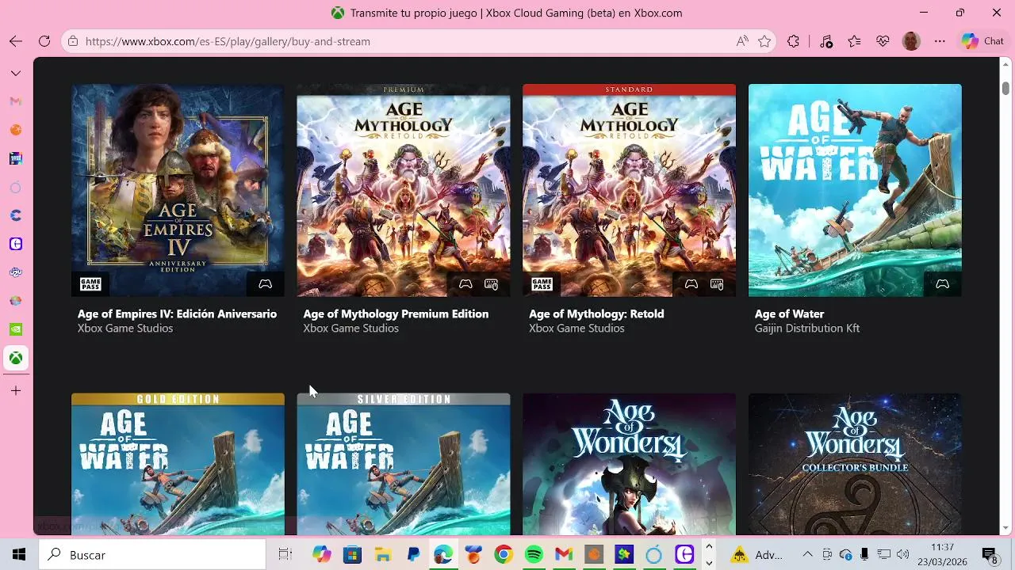Open Microsoft Store from the taskbar
The image size is (1015, 570).
[x=352, y=555]
